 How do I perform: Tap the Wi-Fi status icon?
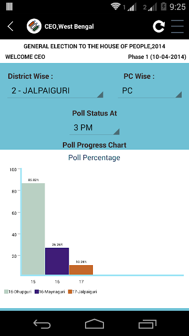coord(115,6)
